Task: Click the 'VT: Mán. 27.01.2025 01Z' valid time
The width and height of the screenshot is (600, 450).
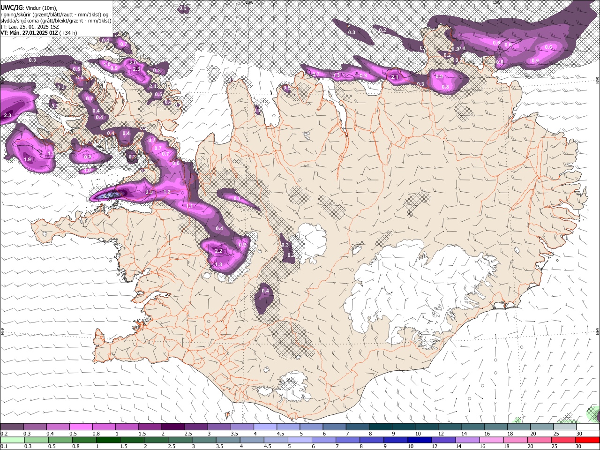Action: (29, 33)
